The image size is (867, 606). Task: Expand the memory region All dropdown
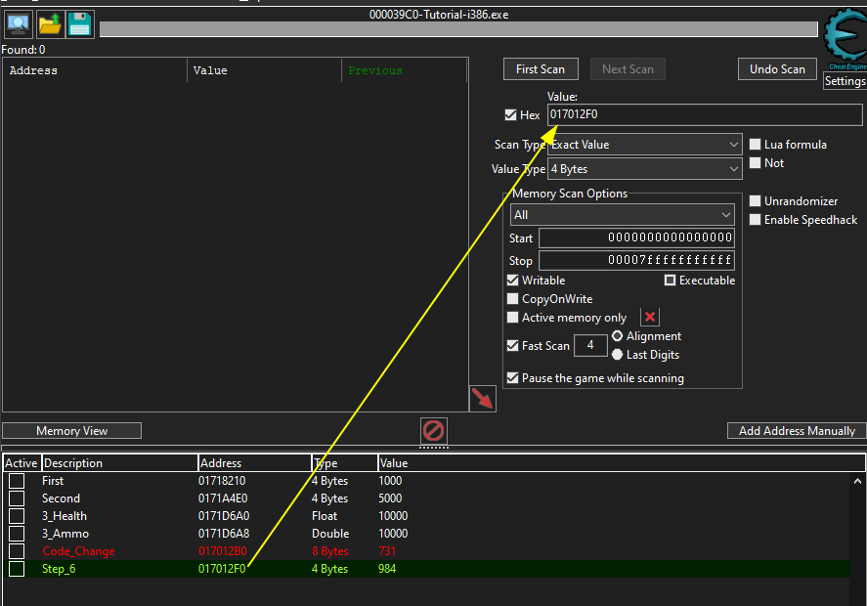pyautogui.click(x=623, y=215)
